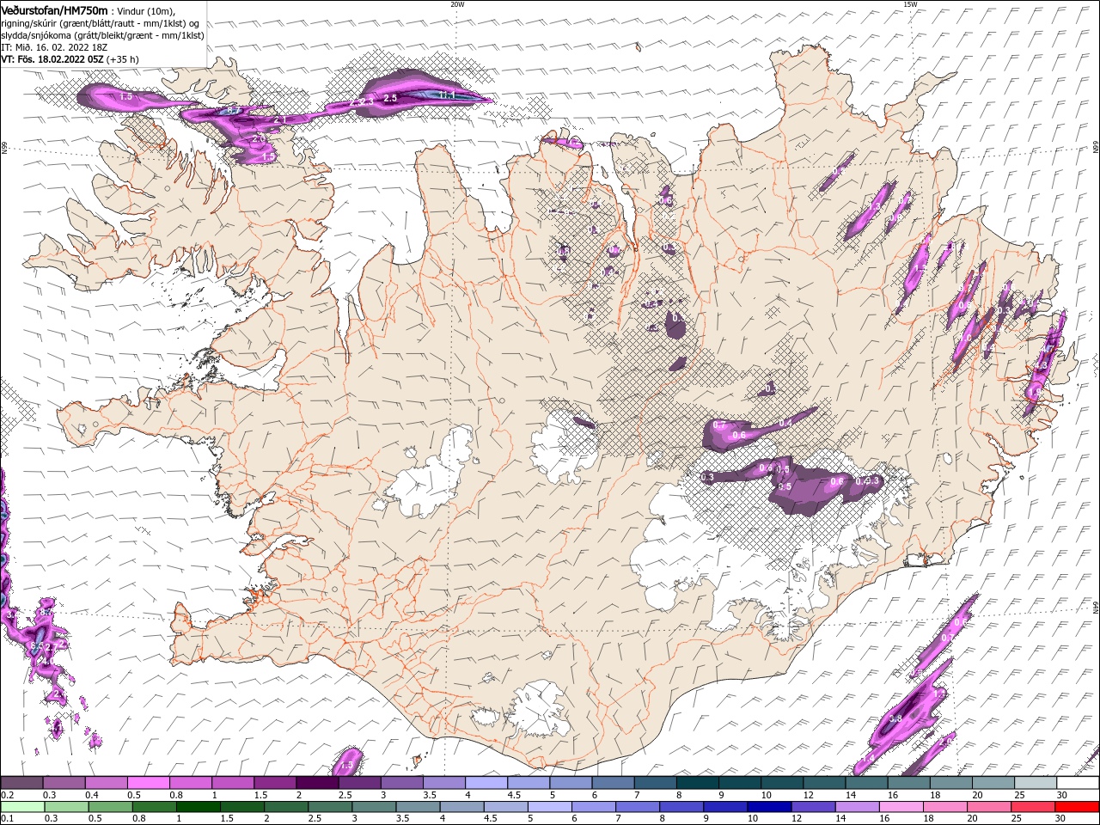
Task: Select rain legend swatch starting at 2
Action: click(285, 807)
